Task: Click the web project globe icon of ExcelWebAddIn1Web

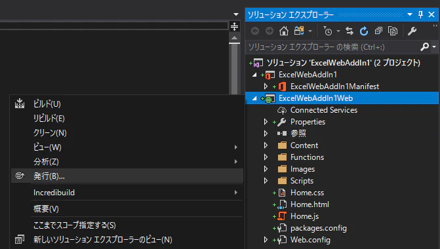Action: [x=270, y=98]
